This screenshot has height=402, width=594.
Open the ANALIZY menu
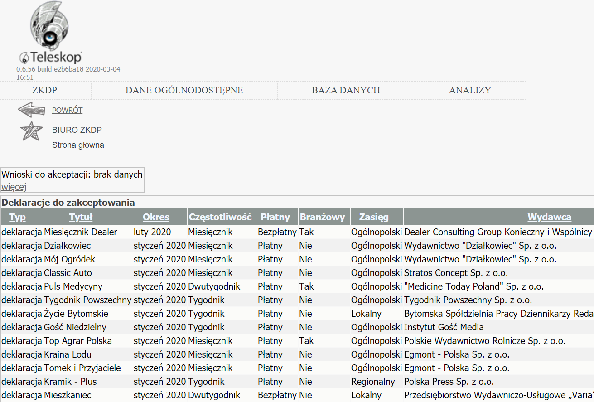(470, 90)
